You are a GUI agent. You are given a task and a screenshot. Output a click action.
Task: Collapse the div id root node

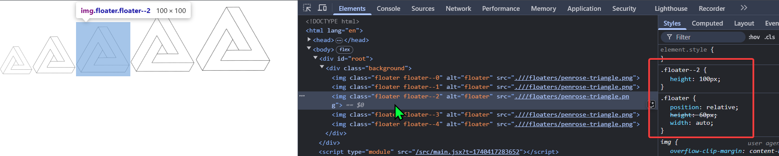click(315, 58)
